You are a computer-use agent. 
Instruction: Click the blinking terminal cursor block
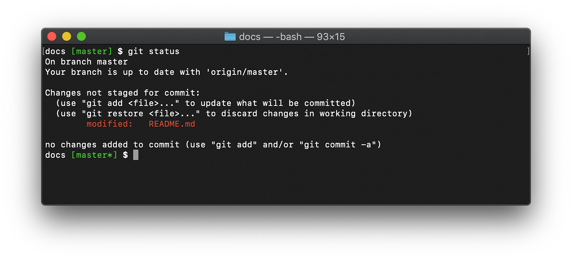coord(136,155)
